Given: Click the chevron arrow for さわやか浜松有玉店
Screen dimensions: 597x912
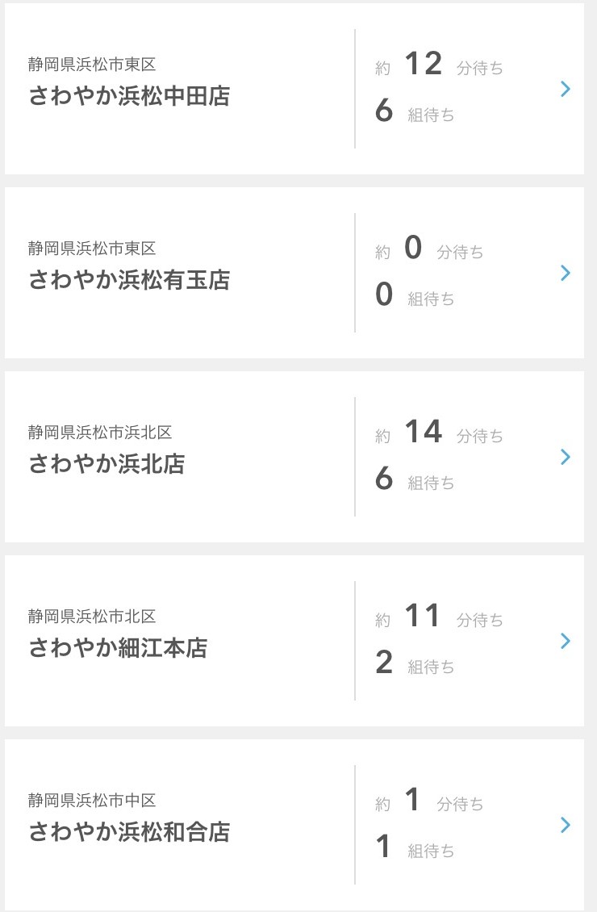Looking at the screenshot, I should tap(566, 273).
